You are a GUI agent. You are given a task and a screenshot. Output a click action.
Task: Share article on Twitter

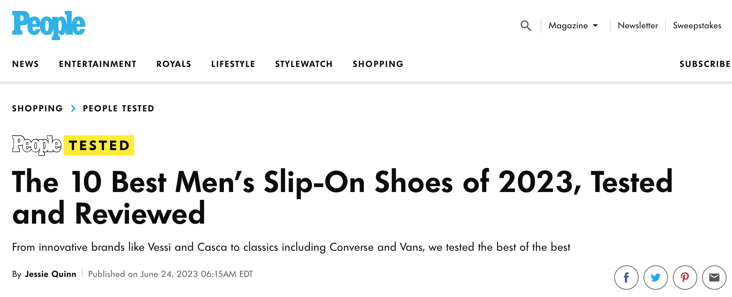pyautogui.click(x=655, y=278)
